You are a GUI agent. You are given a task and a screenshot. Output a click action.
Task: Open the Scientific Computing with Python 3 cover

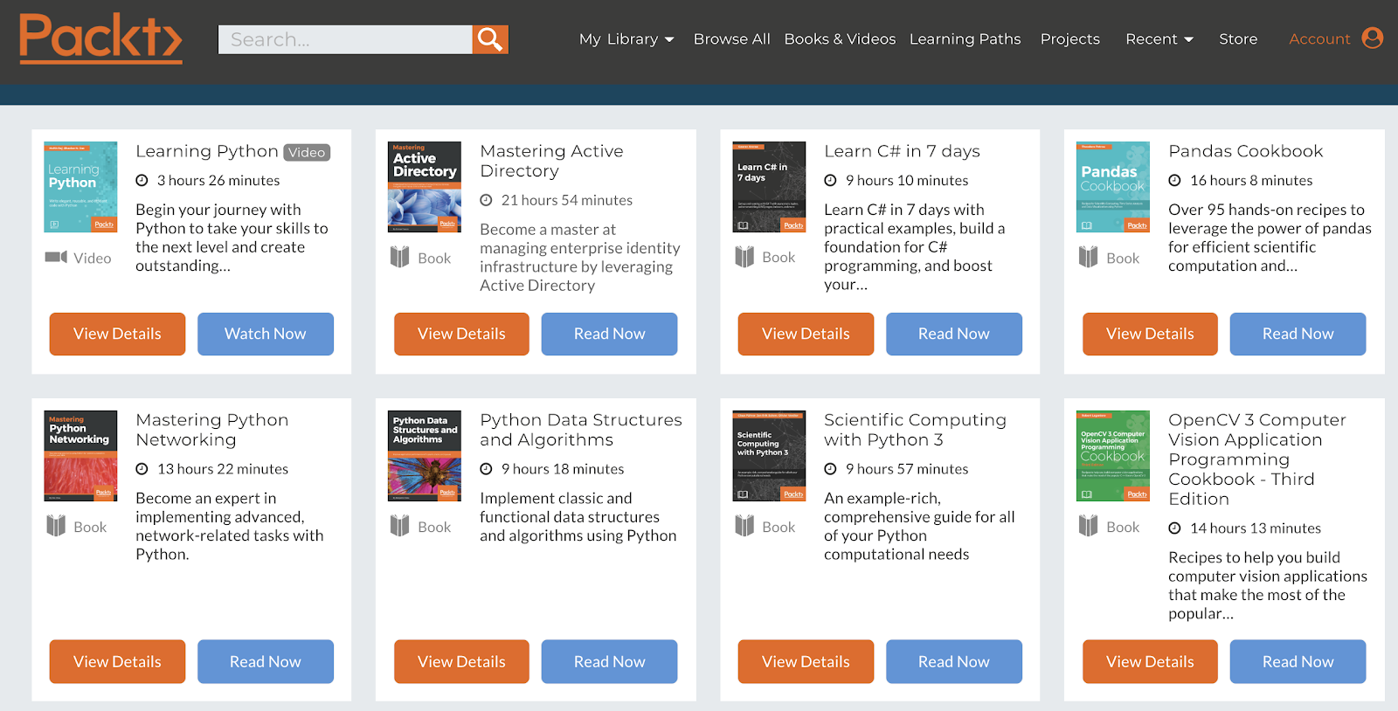(769, 456)
